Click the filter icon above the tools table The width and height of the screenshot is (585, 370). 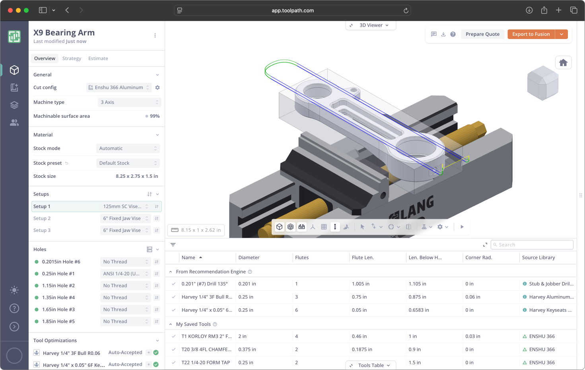pyautogui.click(x=173, y=245)
